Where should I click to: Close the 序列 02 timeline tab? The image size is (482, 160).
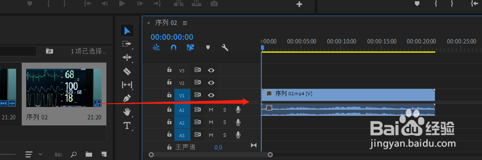[x=149, y=23]
